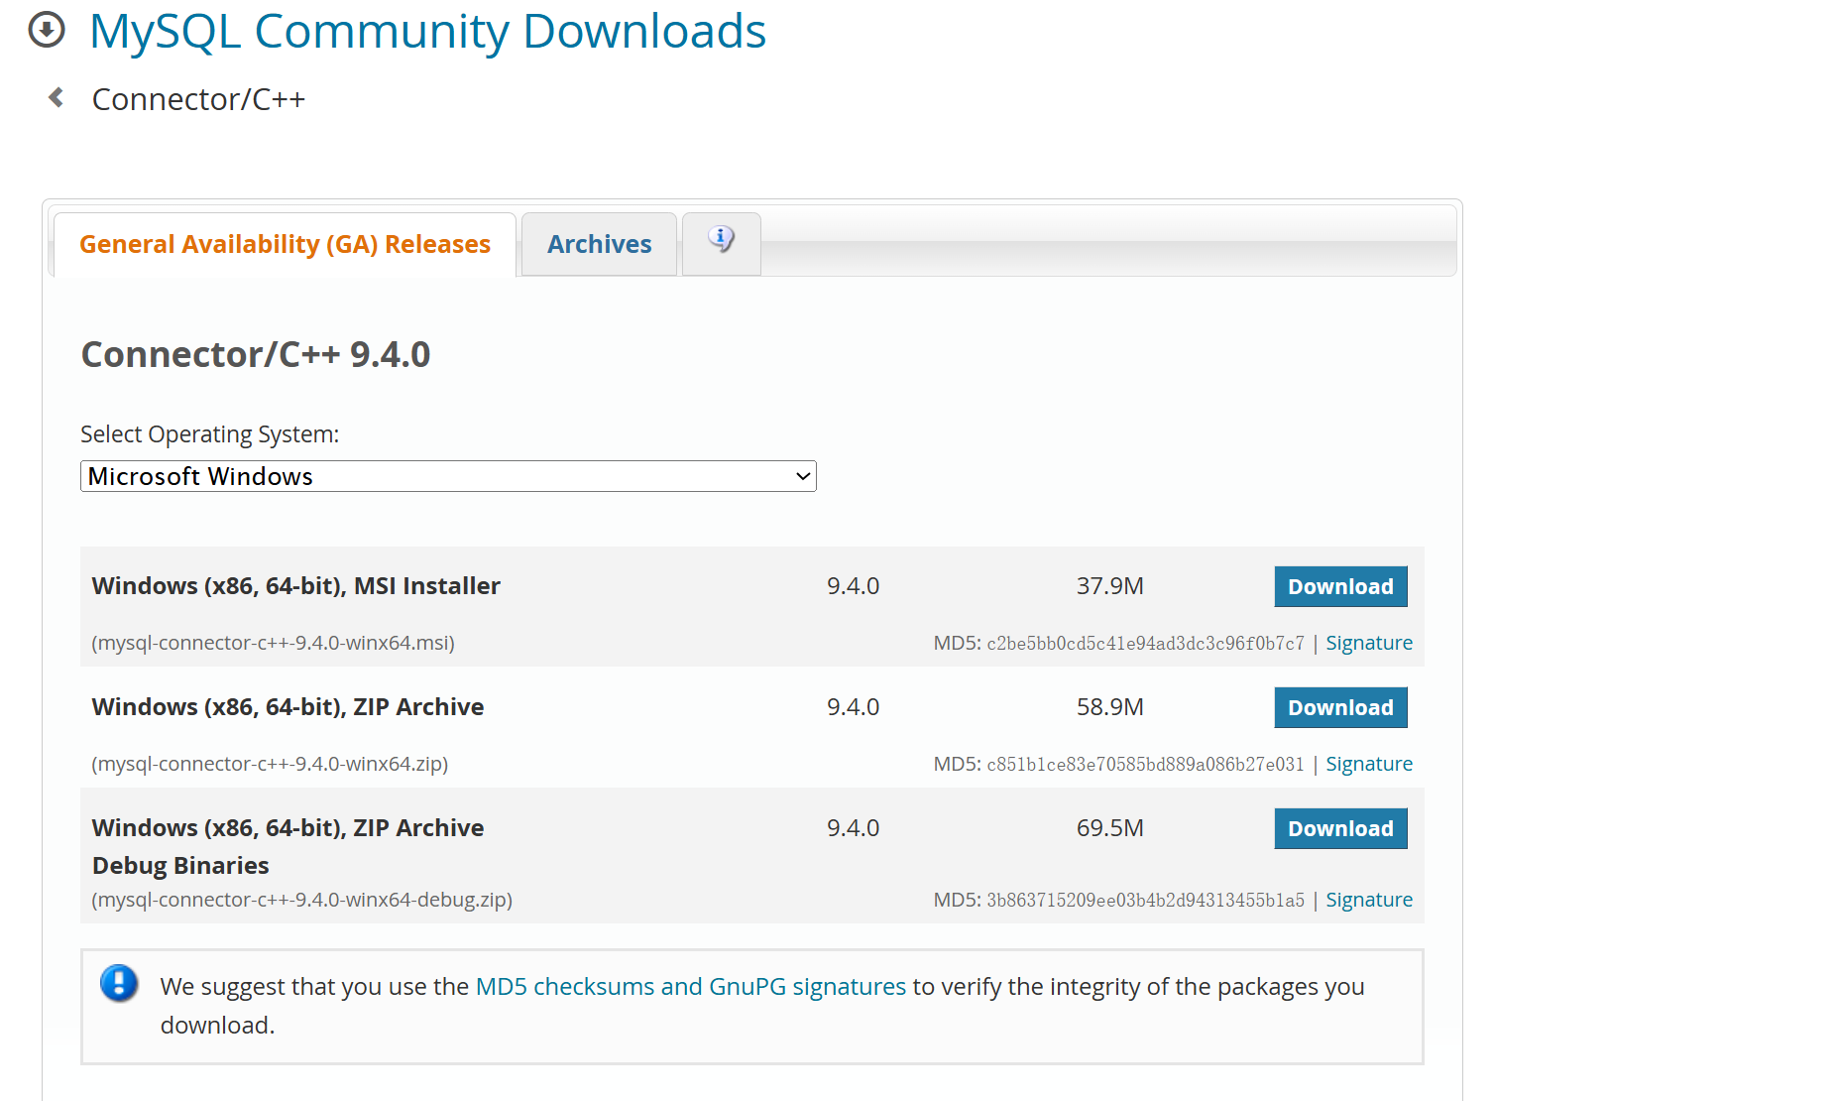Open the Select Operating System dropdown
The width and height of the screenshot is (1840, 1101).
448,476
